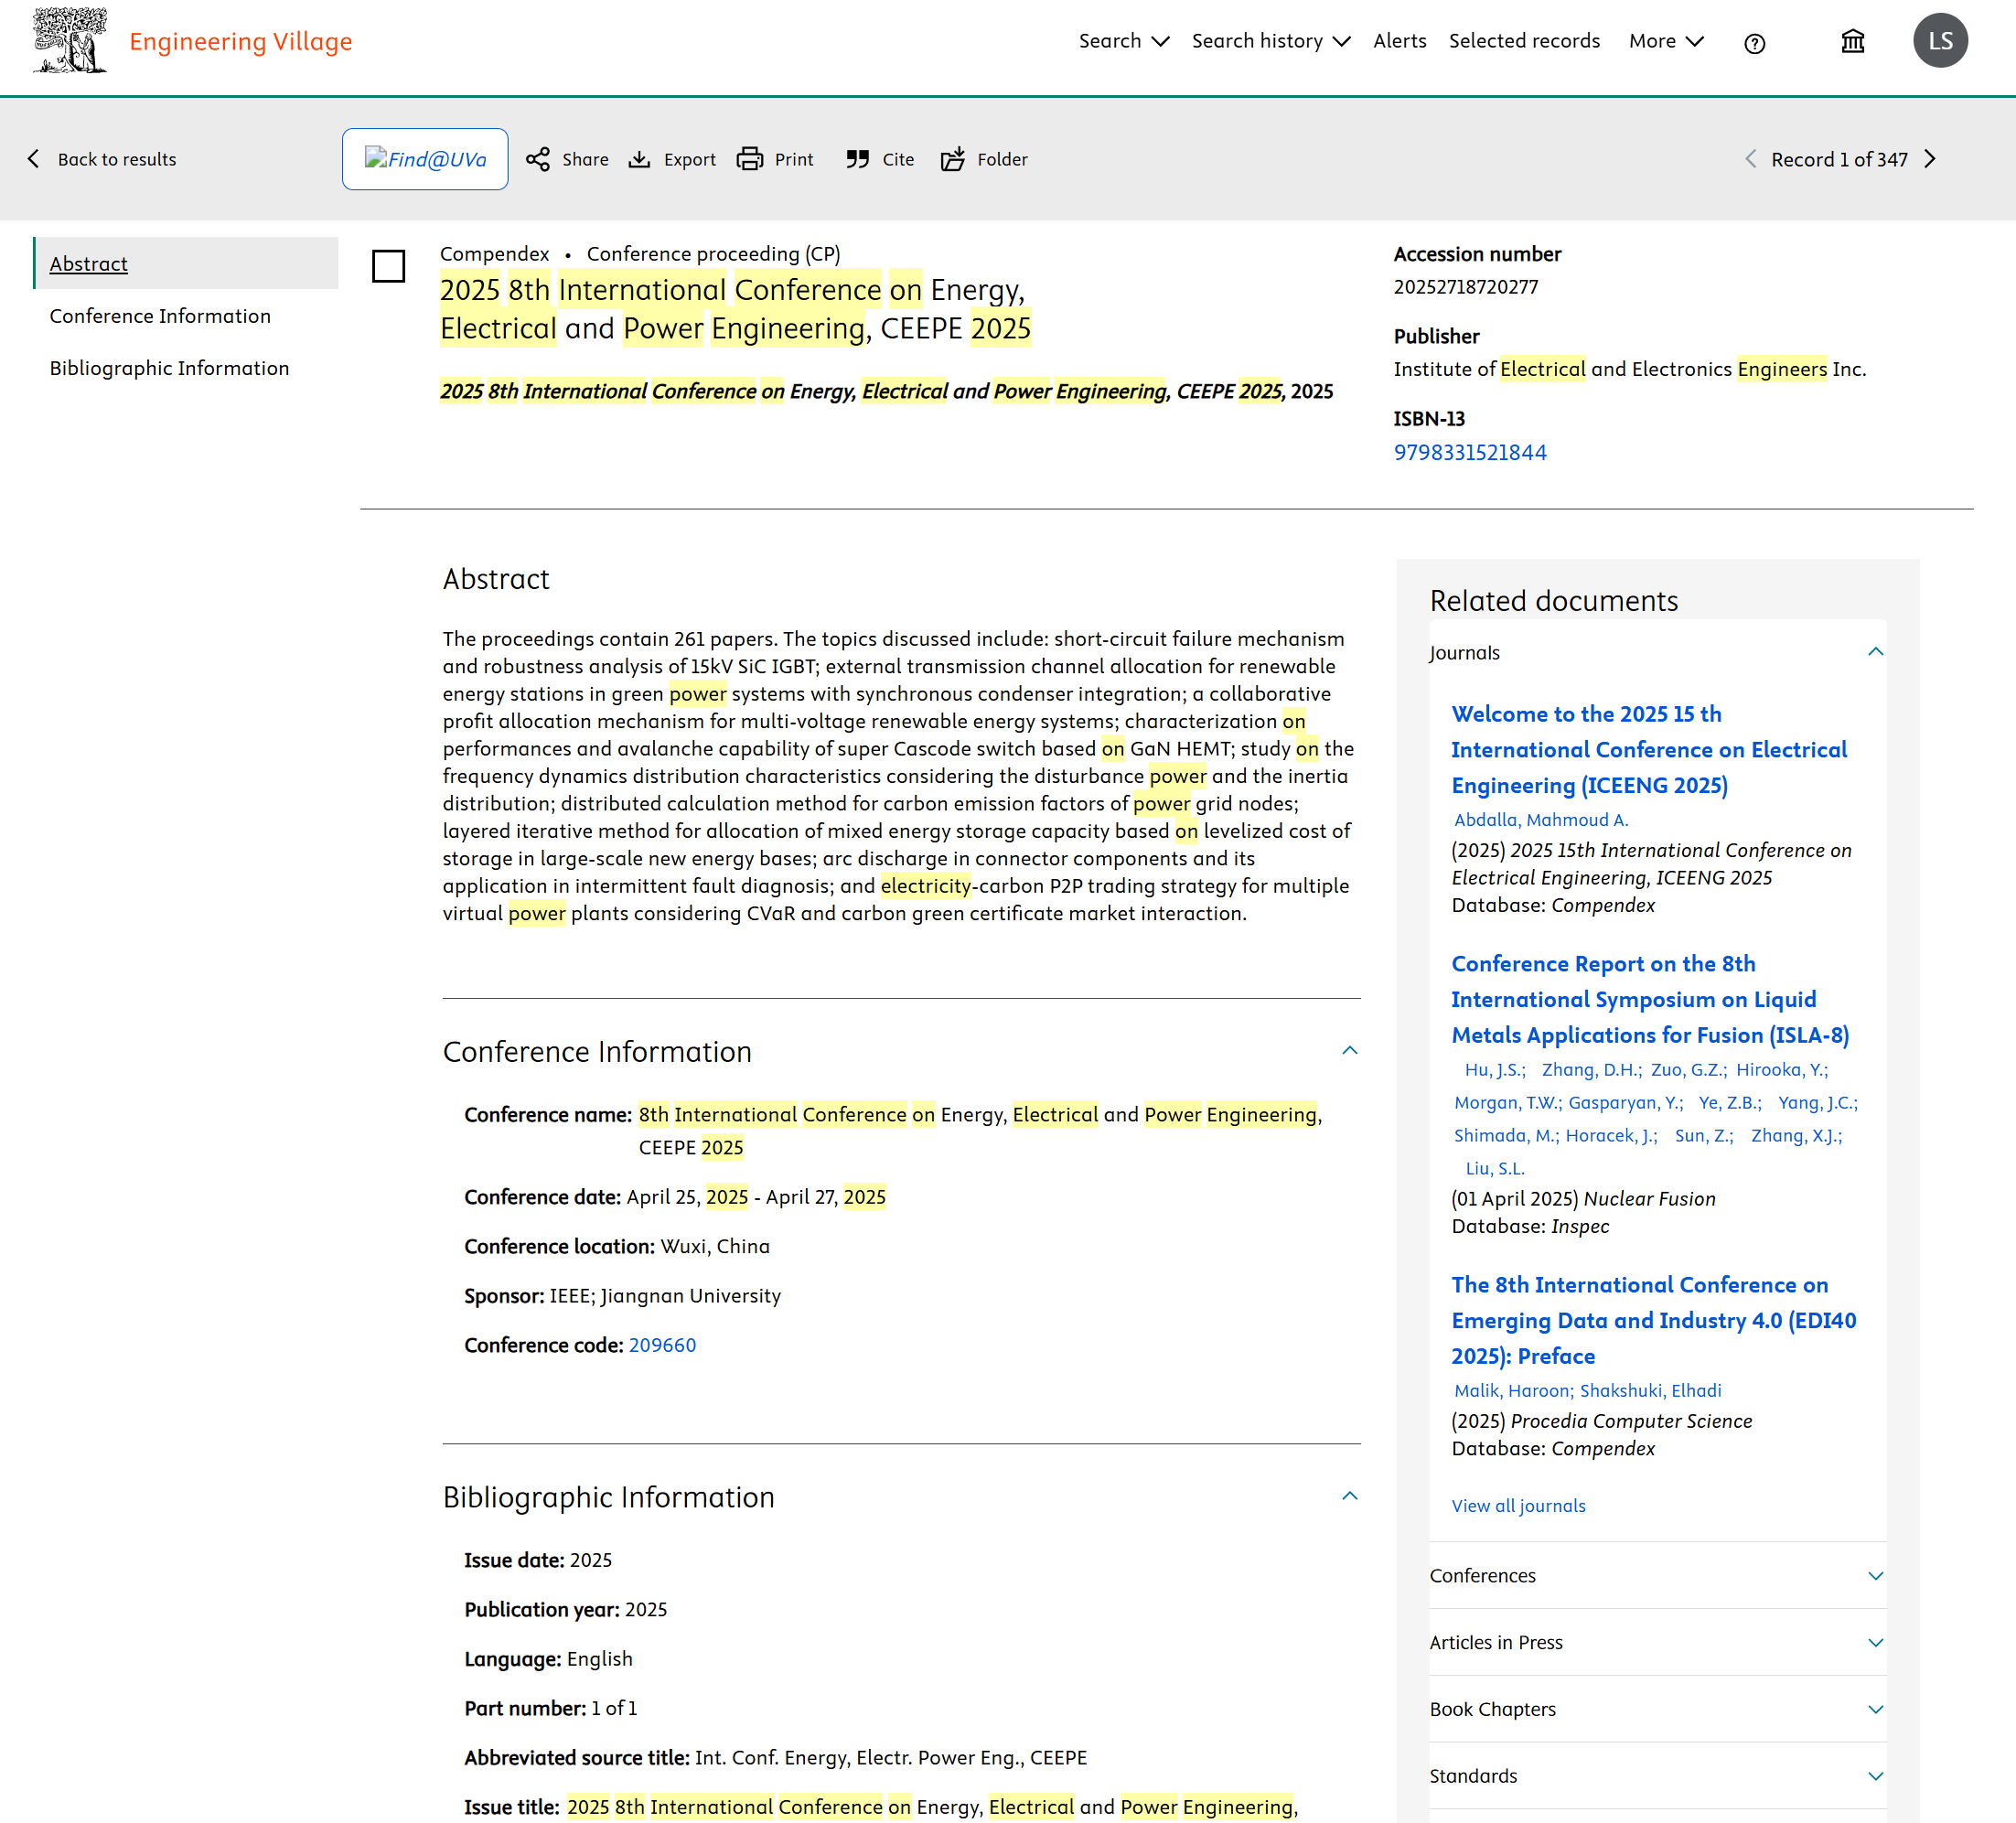Click Sponsor IEEE; Jiangnan University text
The image size is (2016, 1823).
click(664, 1296)
